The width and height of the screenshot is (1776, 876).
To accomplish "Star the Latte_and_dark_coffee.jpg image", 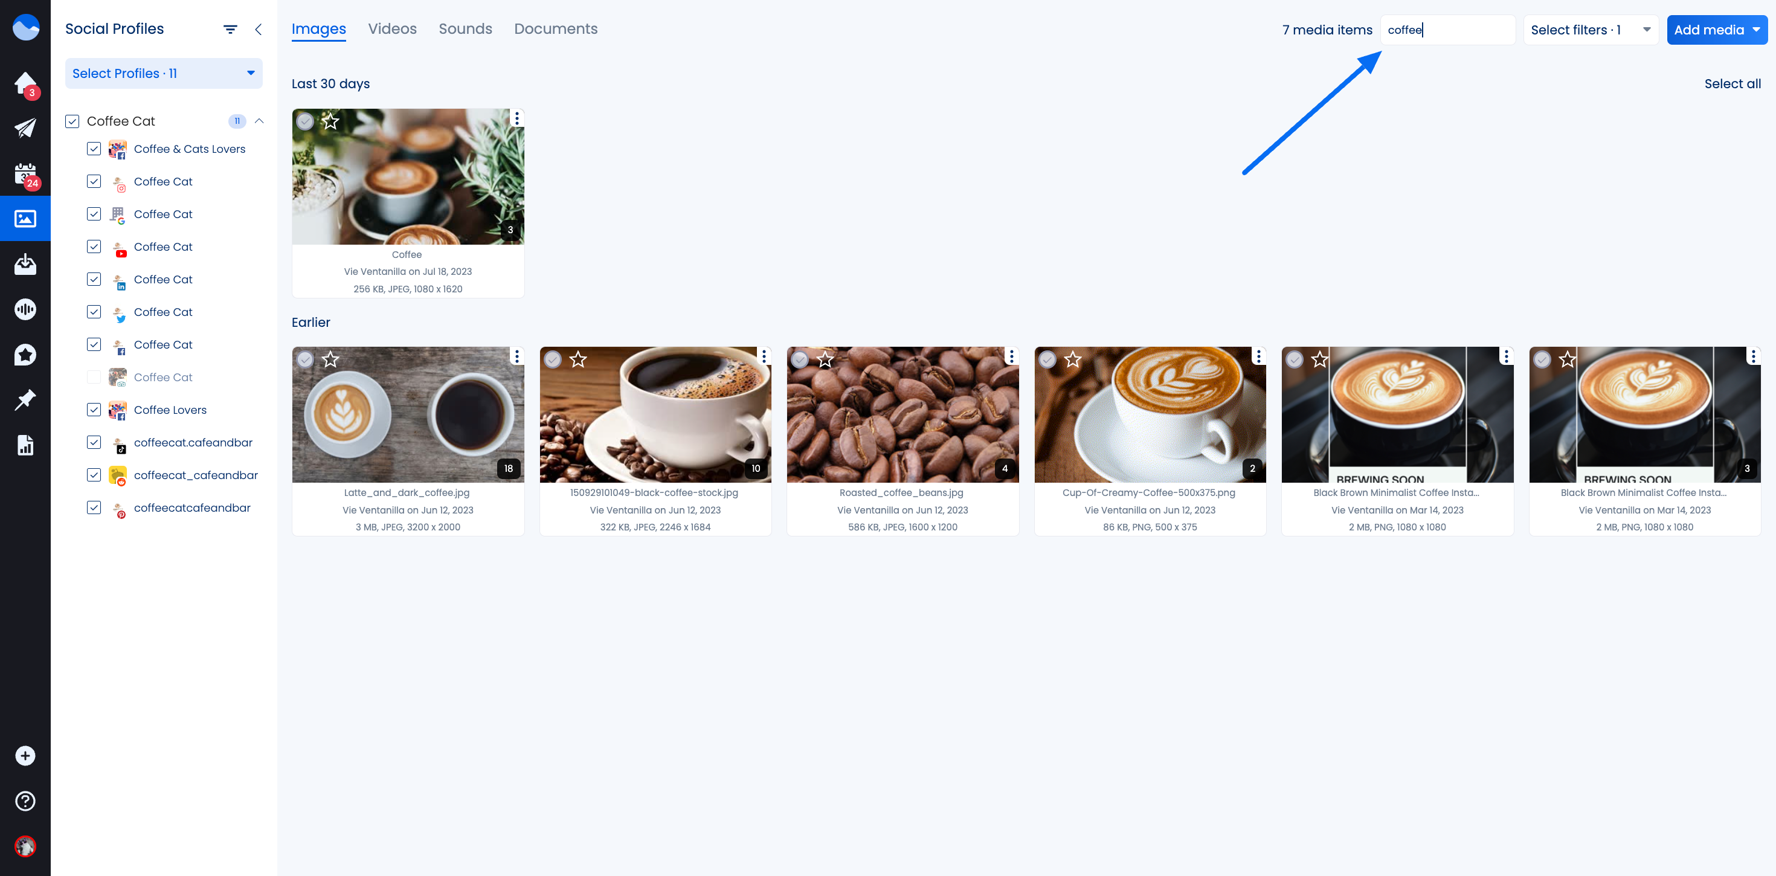I will 331,359.
